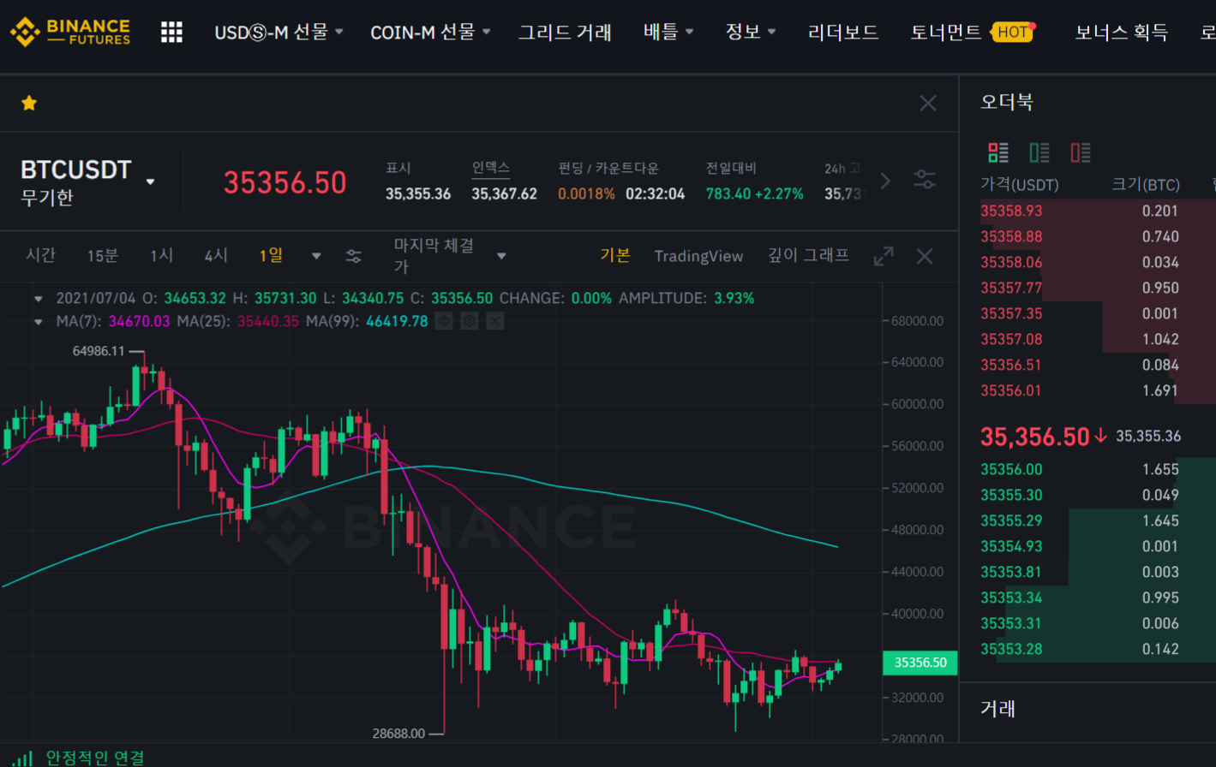1216x767 pixels.
Task: Click the mark price 35,355.36 in order book
Action: pos(1148,437)
